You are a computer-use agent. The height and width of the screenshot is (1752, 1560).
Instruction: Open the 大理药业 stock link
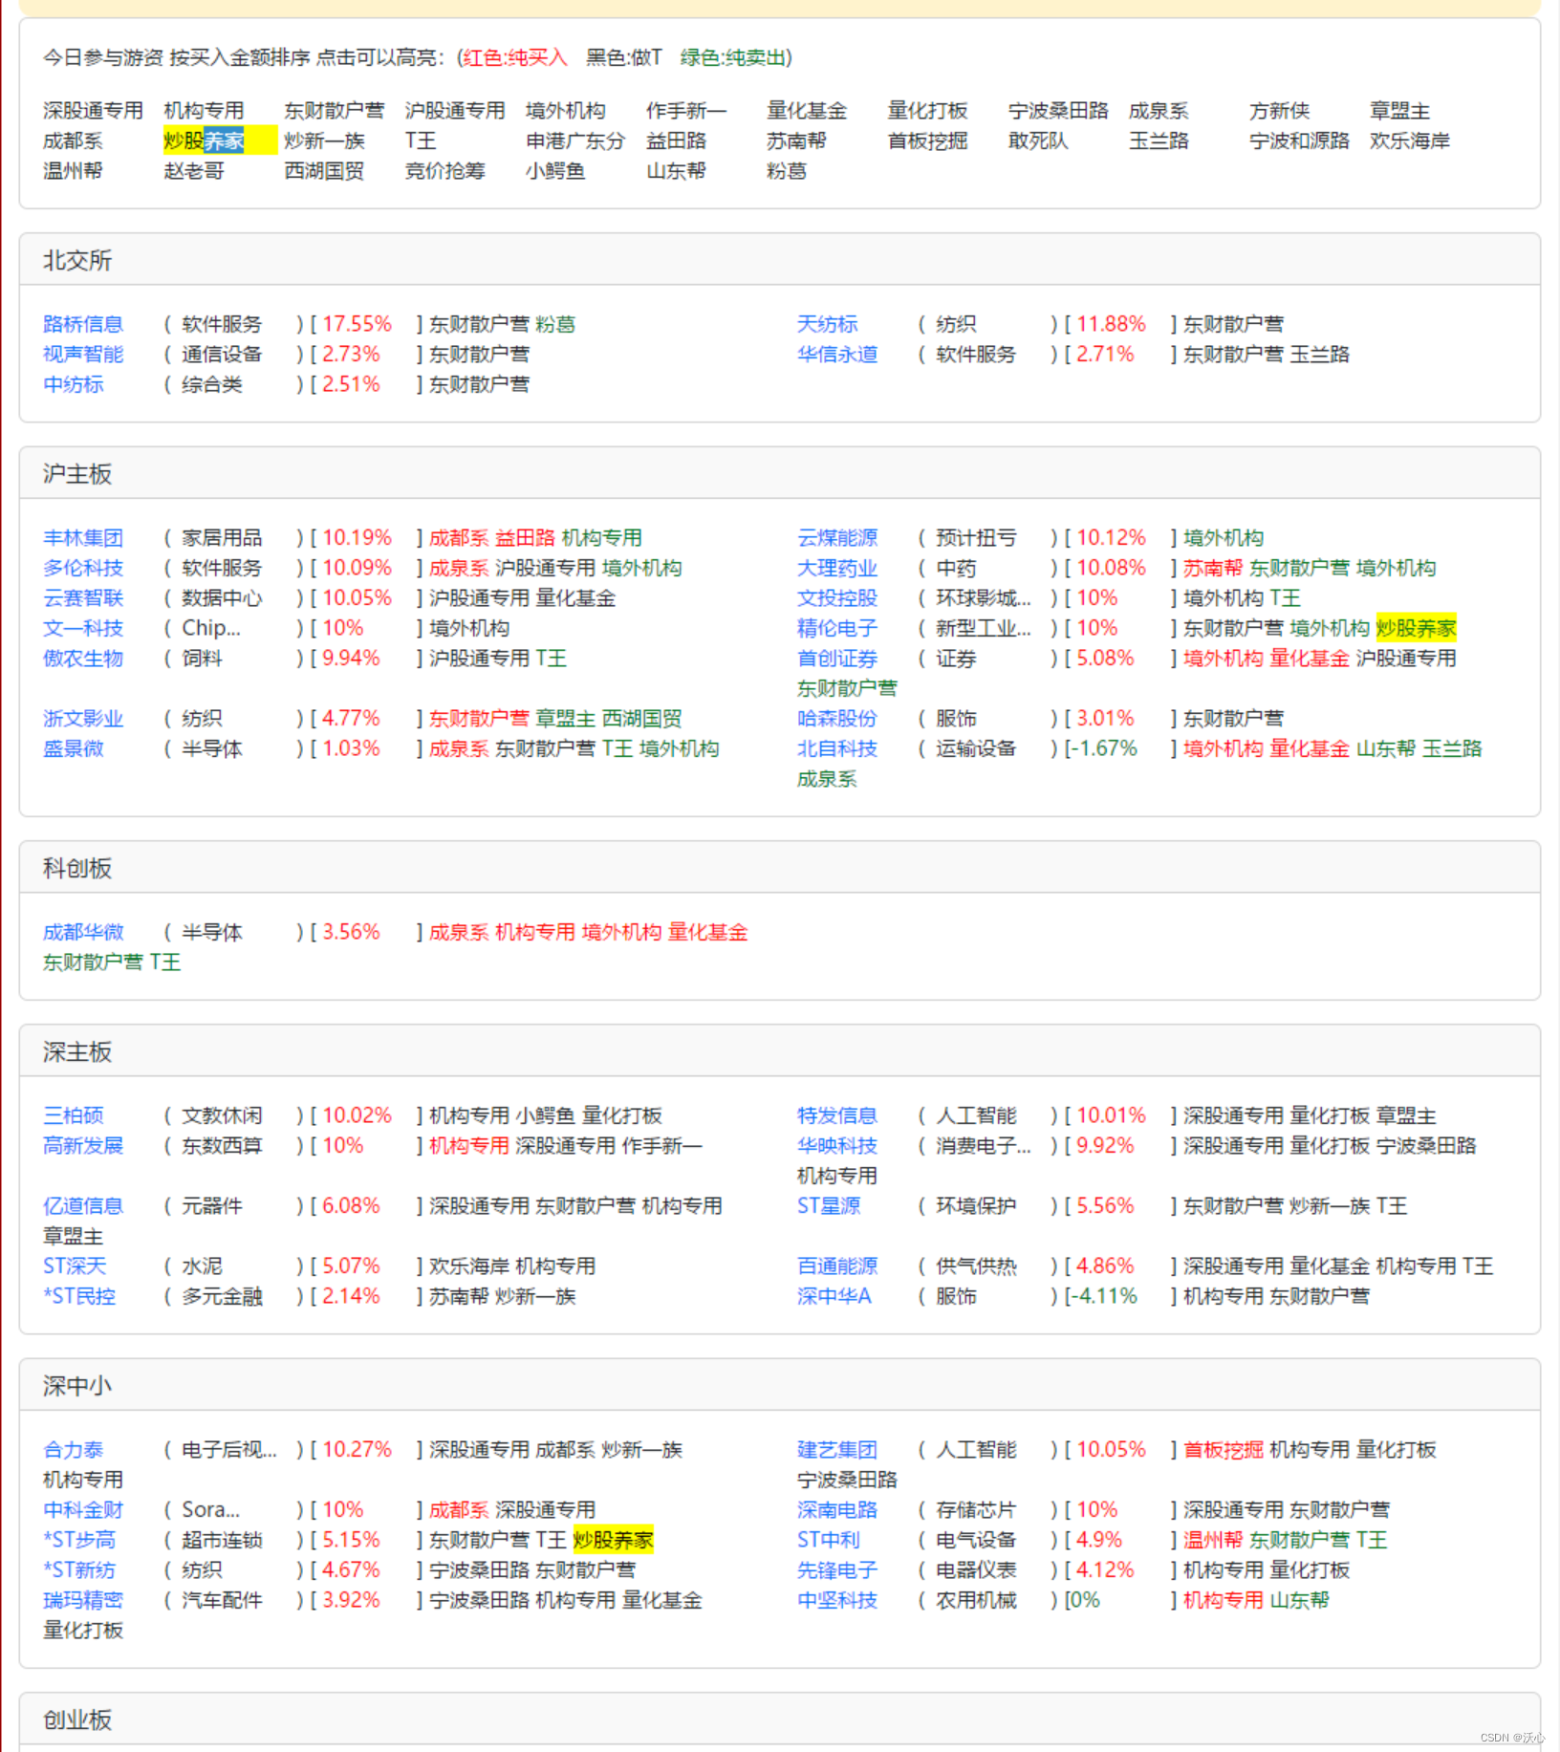coord(837,568)
